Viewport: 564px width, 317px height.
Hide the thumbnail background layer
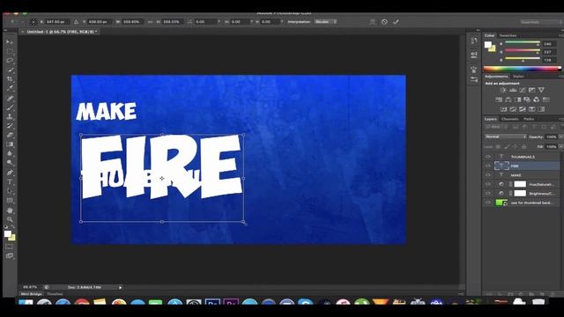(x=488, y=203)
